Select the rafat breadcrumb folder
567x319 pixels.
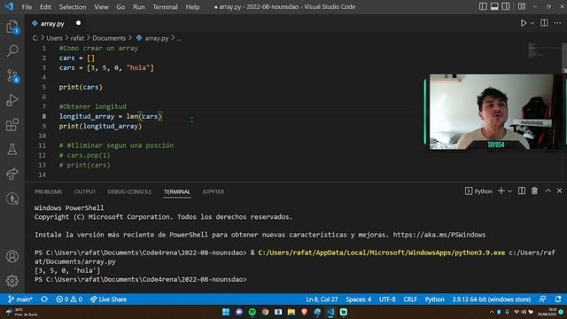click(x=77, y=38)
